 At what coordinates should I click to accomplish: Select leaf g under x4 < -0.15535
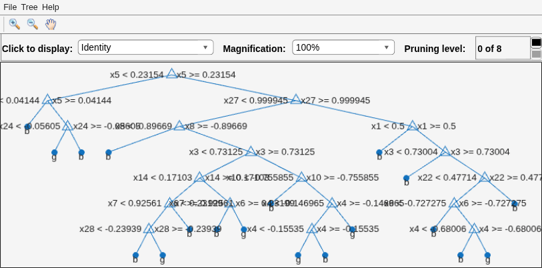tap(298, 255)
